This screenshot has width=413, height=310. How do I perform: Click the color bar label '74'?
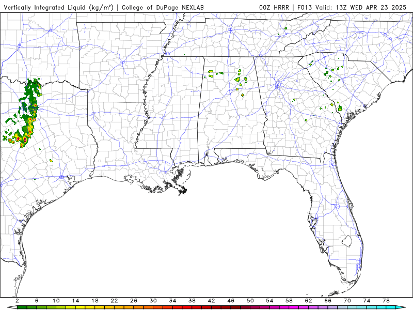click(367, 301)
